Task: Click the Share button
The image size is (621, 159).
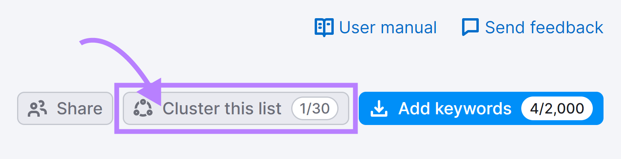Action: [65, 108]
